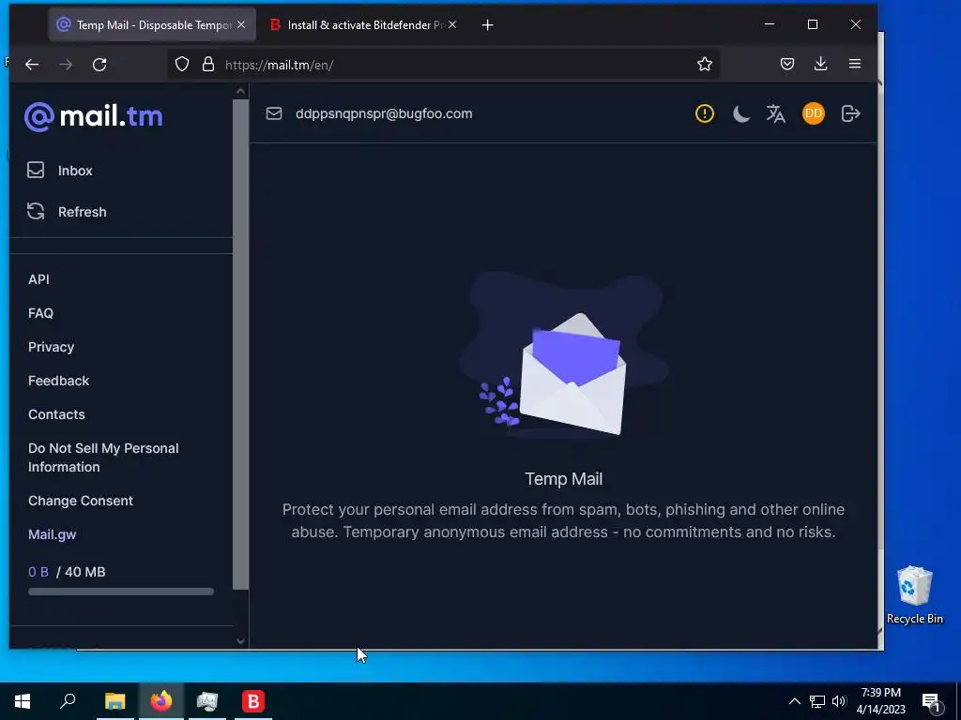Image resolution: width=961 pixels, height=720 pixels.
Task: Open the Feedback link
Action: pyautogui.click(x=58, y=381)
